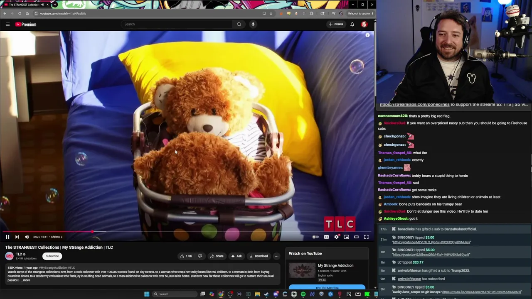Viewport: 532px width, 299px height.
Task: Toggle closed captions in player
Action: coord(326,237)
